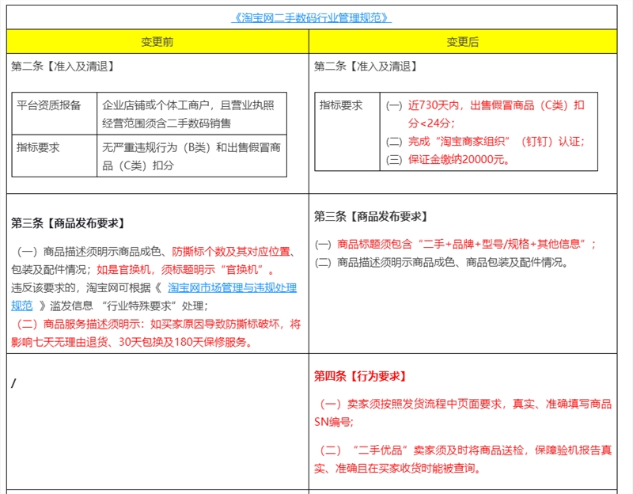This screenshot has width=633, height=494.
Task: Click the slash placeholder in the empty 变更前 cell
Action: [x=13, y=383]
